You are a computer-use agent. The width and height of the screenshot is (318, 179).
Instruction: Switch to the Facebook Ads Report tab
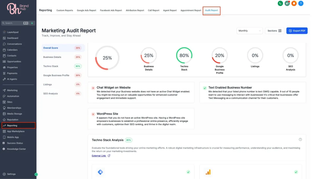111,10
